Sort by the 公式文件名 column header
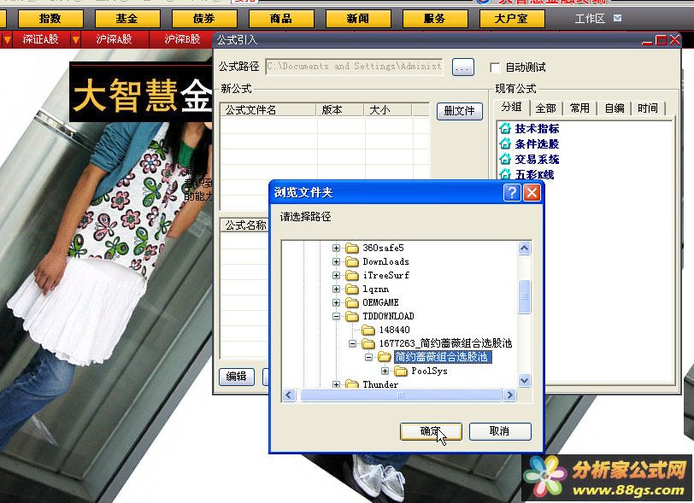 (268, 109)
